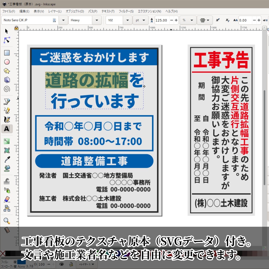Open the ファイル(F) menu
Screen dimensions: 269x269
pos(9,11)
